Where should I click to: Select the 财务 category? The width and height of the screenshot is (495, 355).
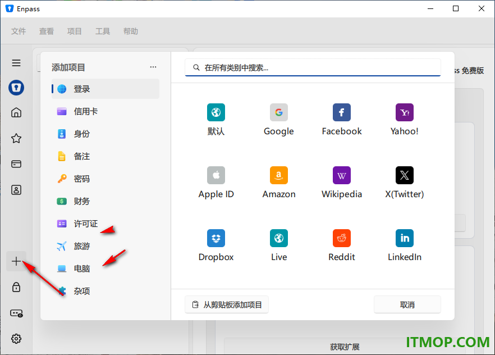coord(106,201)
